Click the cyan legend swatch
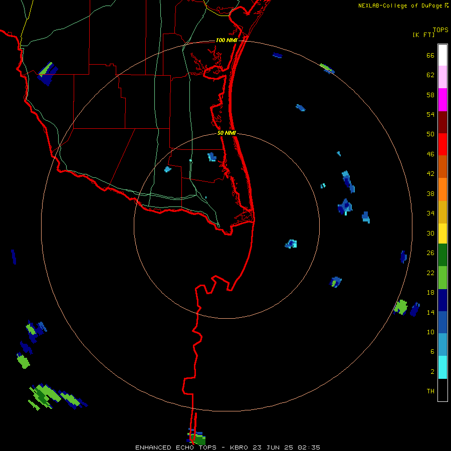 (x=442, y=367)
